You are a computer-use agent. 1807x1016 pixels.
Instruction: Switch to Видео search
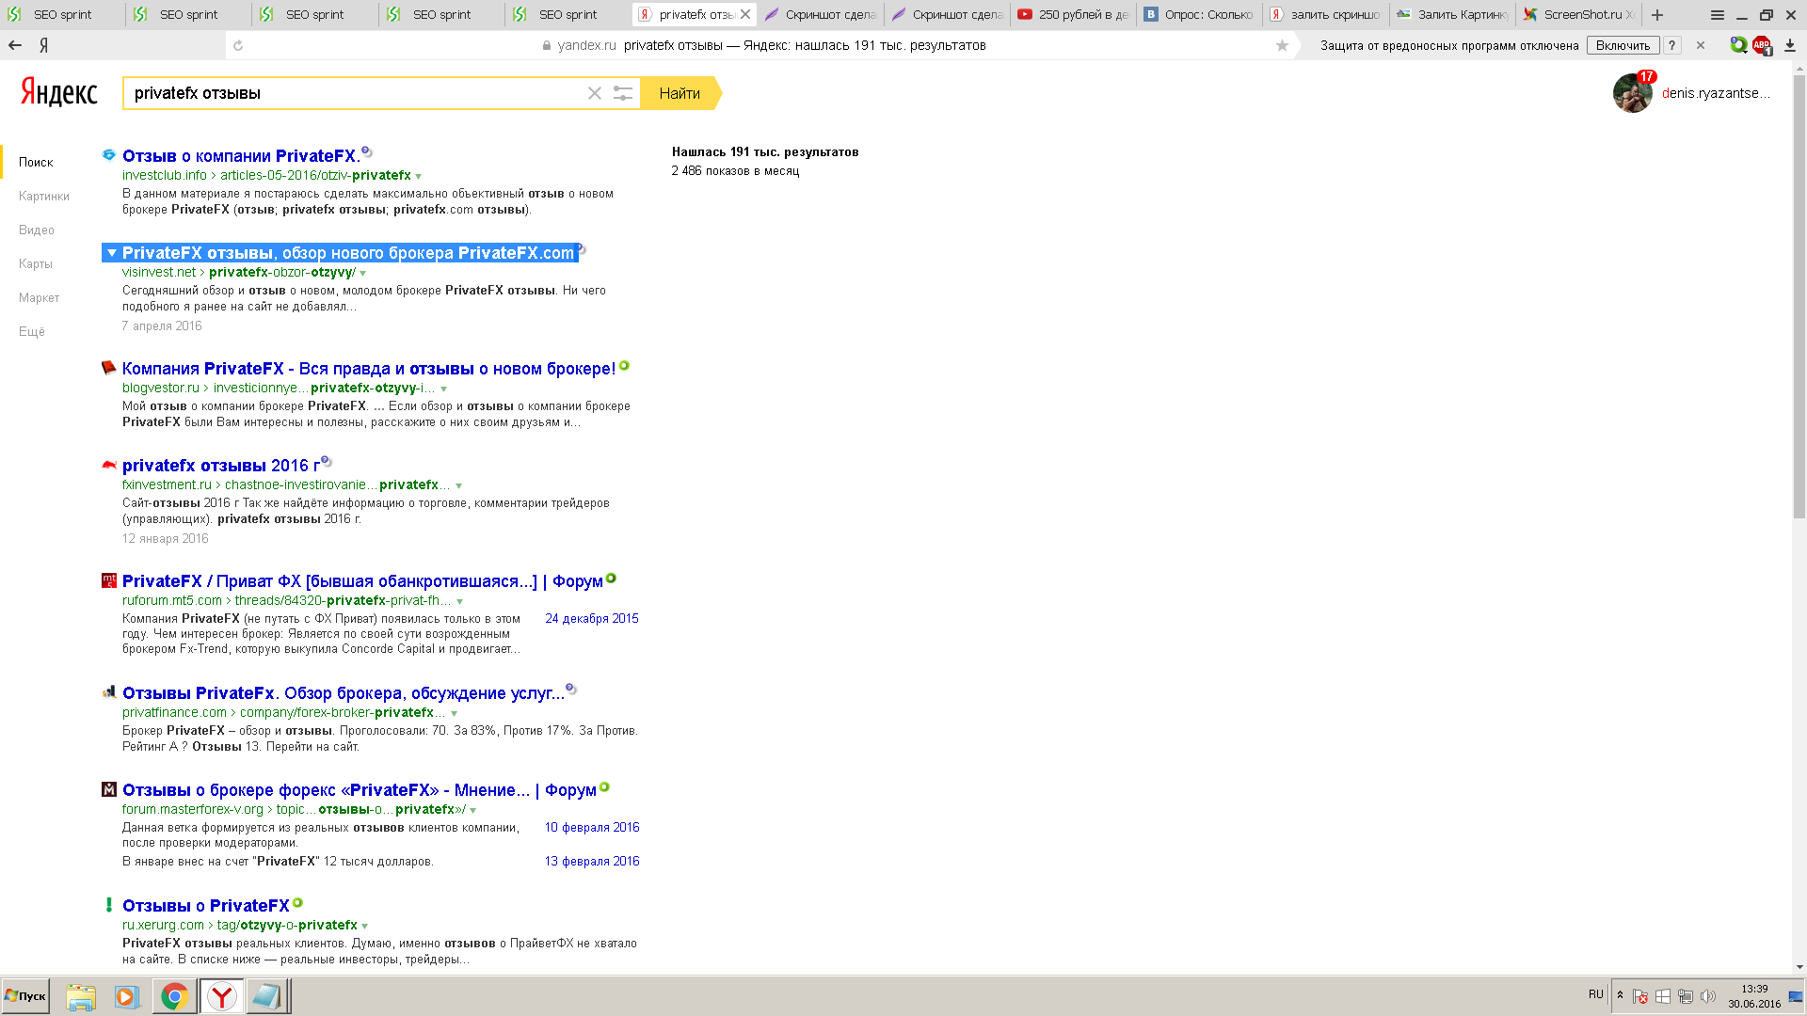click(x=37, y=230)
